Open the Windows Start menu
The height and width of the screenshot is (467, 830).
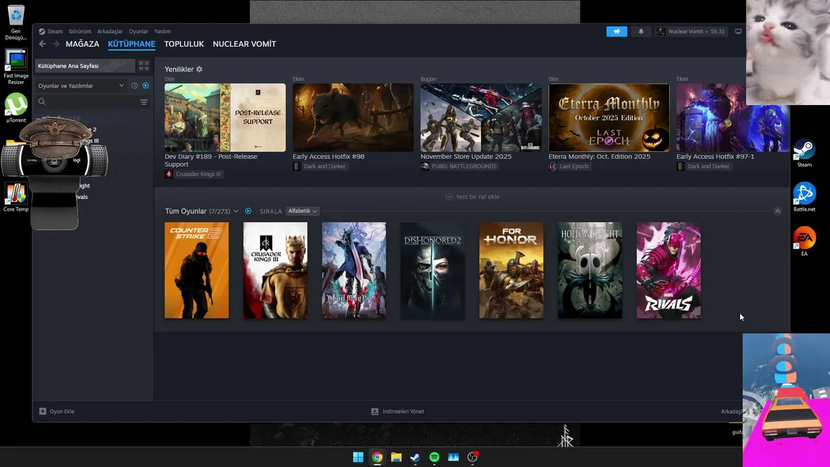tap(358, 457)
